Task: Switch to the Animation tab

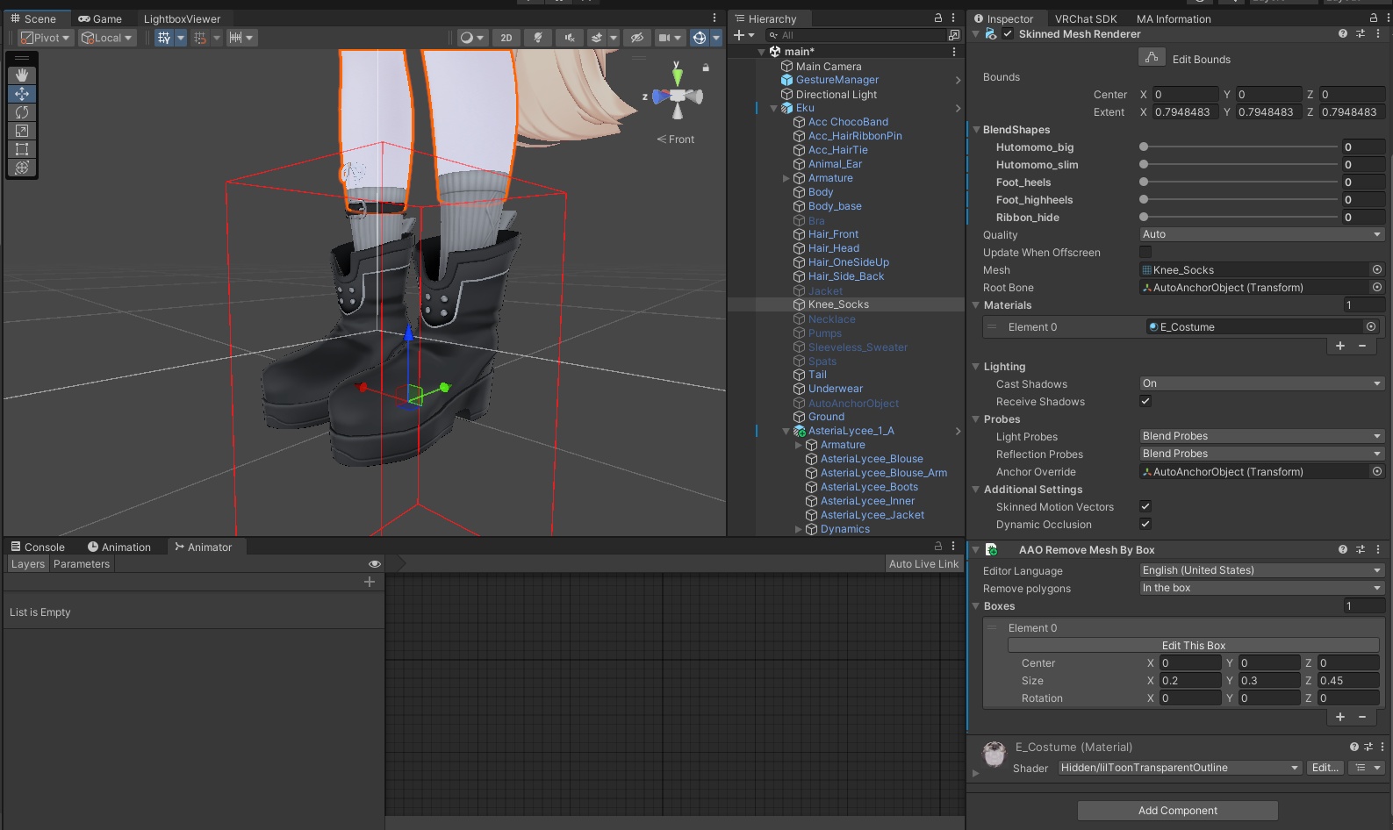Action: click(x=119, y=547)
